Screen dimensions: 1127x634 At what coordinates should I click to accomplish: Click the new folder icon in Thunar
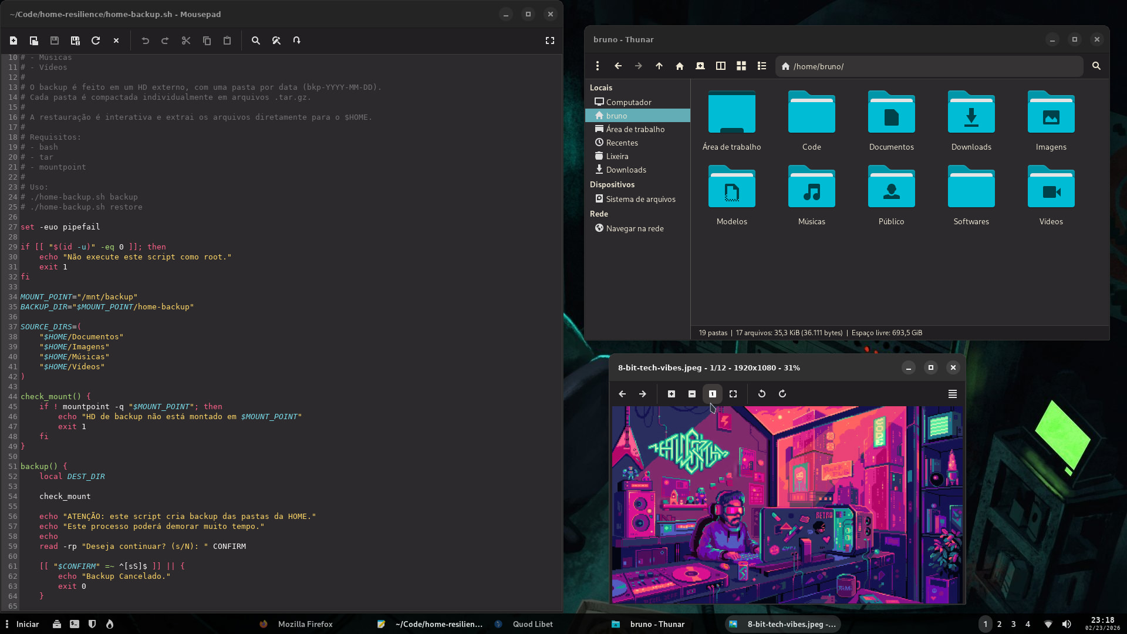click(x=700, y=66)
